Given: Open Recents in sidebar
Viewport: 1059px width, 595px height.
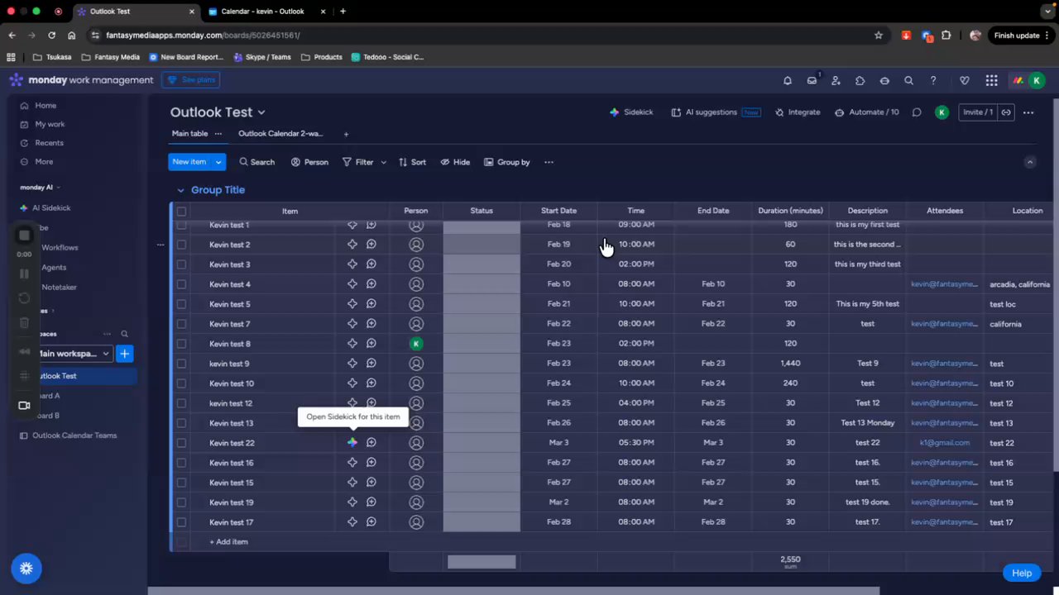Looking at the screenshot, I should [x=49, y=143].
